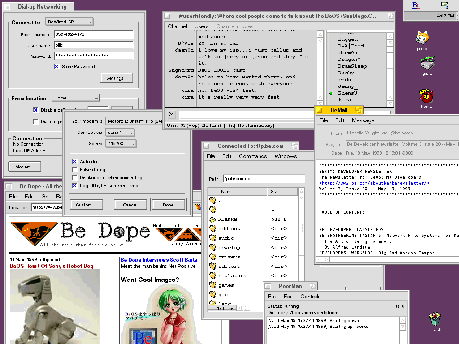Open the benewsletter URL link in BeMail

click(x=374, y=183)
